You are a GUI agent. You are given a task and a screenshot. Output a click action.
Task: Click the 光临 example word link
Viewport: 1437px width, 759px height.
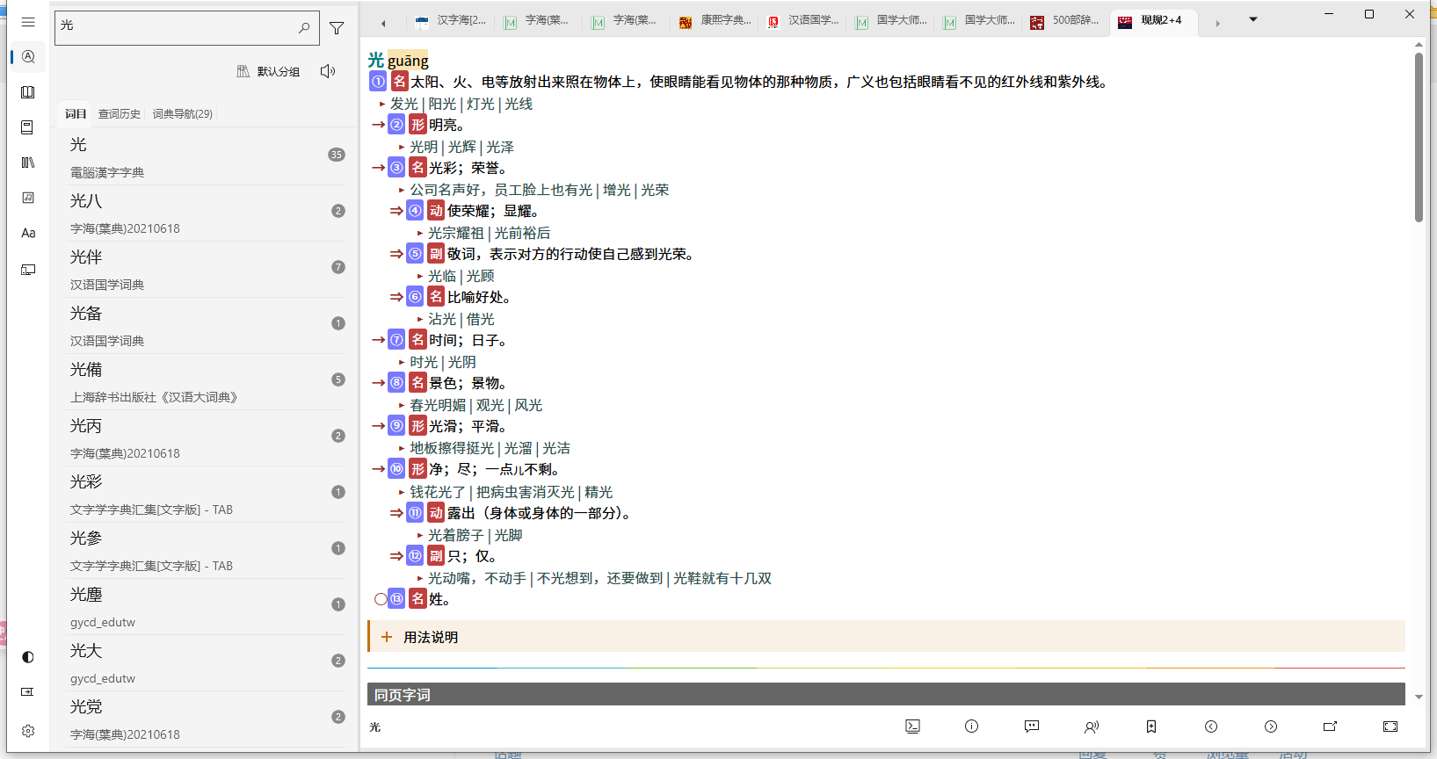tap(441, 276)
